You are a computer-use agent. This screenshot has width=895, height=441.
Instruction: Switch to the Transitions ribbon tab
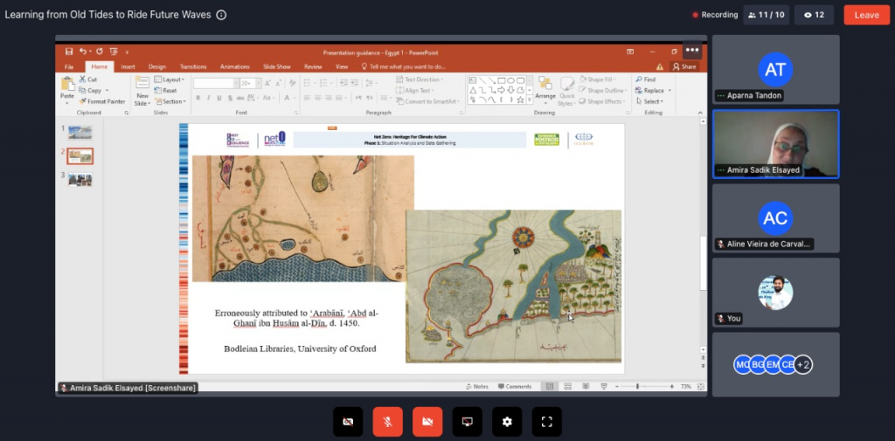(193, 66)
